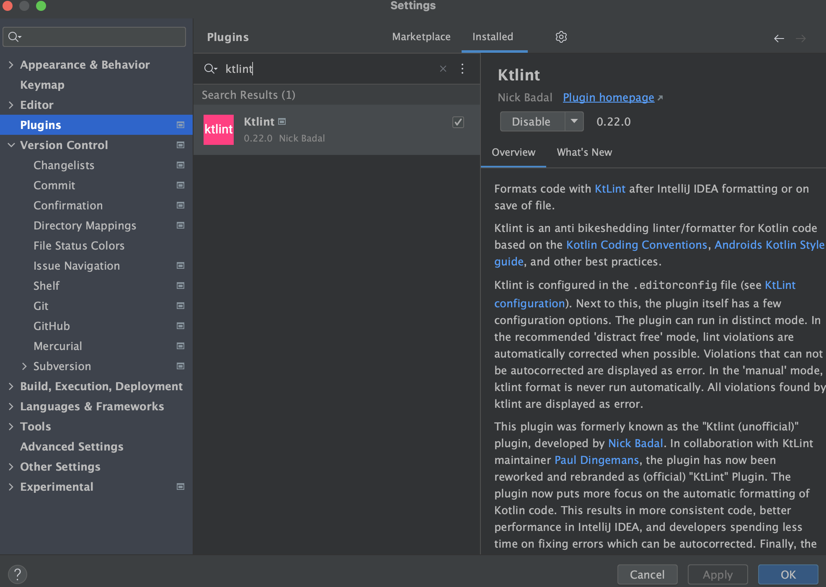
Task: Open the What's New tab
Action: point(584,152)
